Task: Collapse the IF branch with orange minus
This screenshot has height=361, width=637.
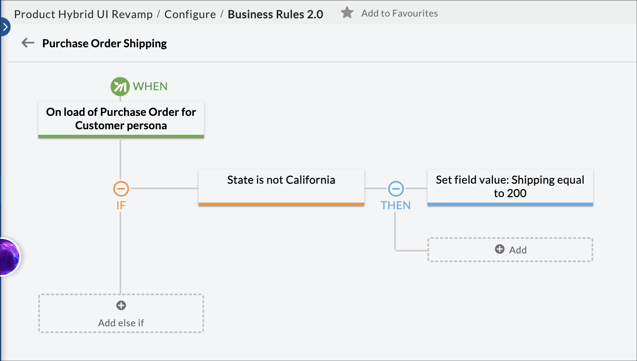Action: (121, 189)
